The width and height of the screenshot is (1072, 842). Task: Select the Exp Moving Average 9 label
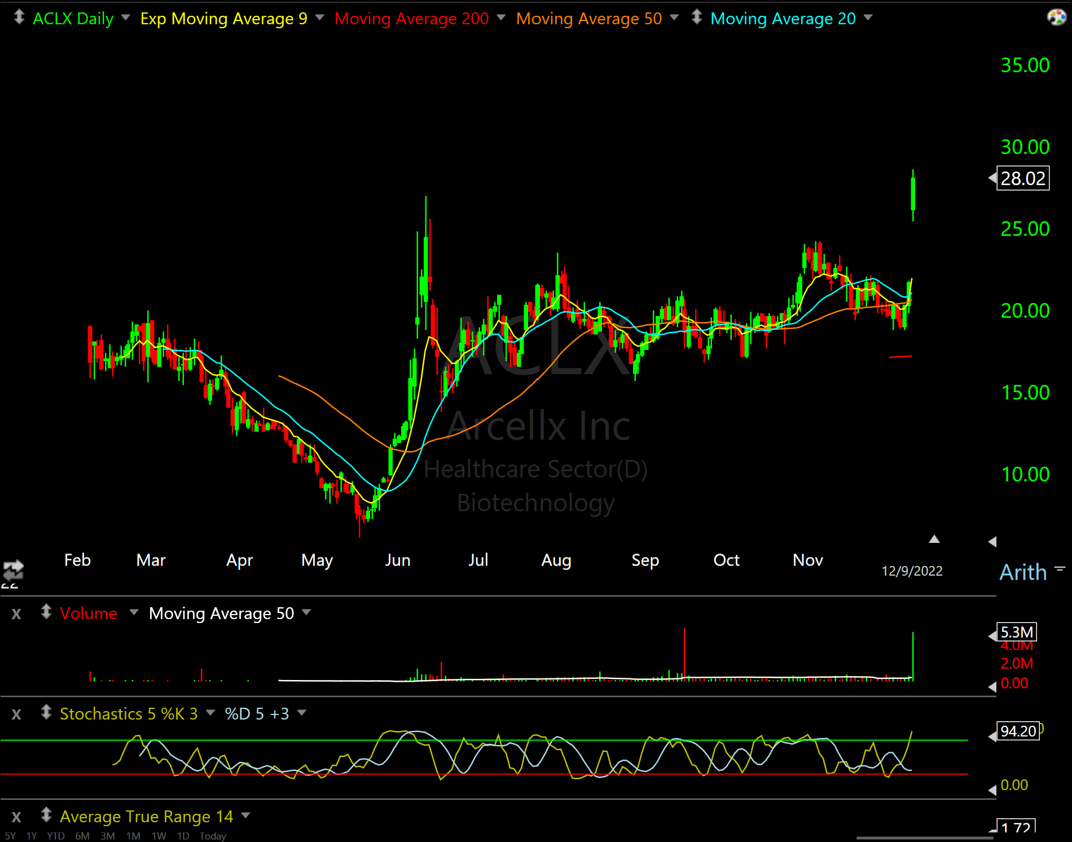tap(223, 18)
